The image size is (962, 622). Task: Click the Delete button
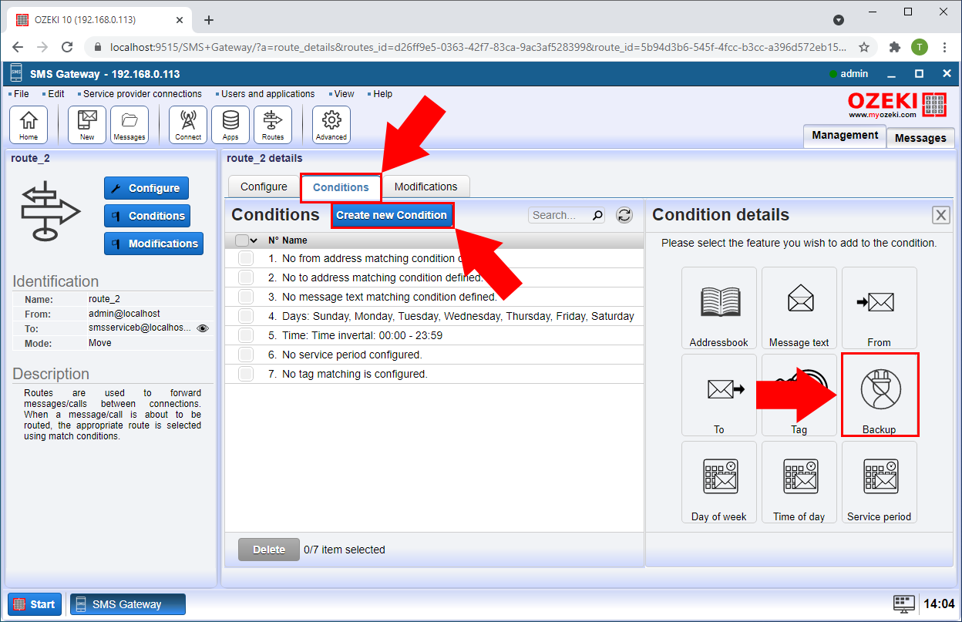coord(269,550)
